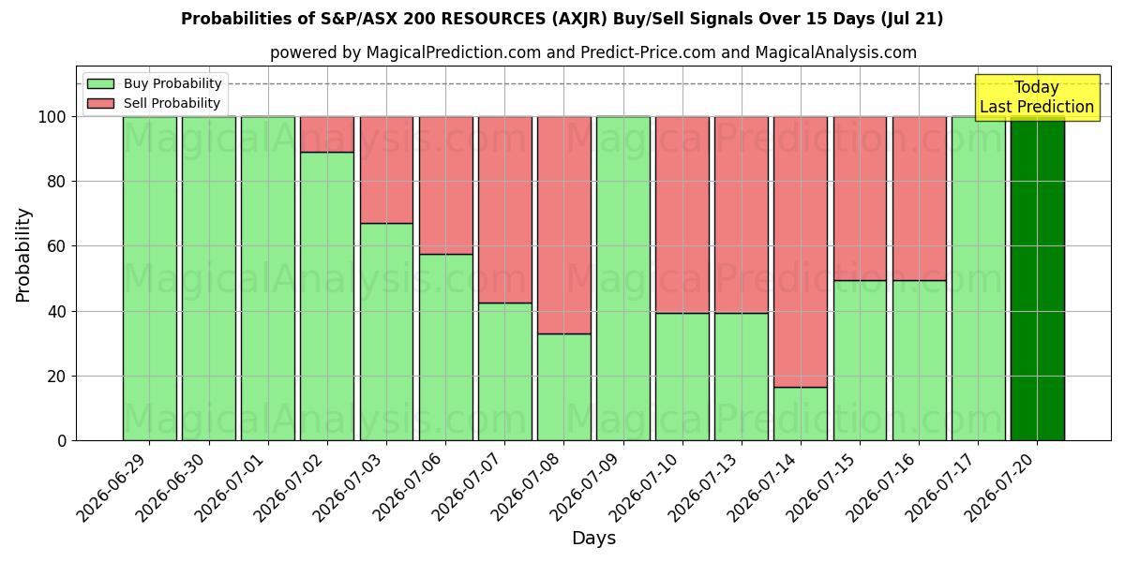Click the y-axis tick label 0
Viewport: 1125px width, 562px height.
coord(63,441)
